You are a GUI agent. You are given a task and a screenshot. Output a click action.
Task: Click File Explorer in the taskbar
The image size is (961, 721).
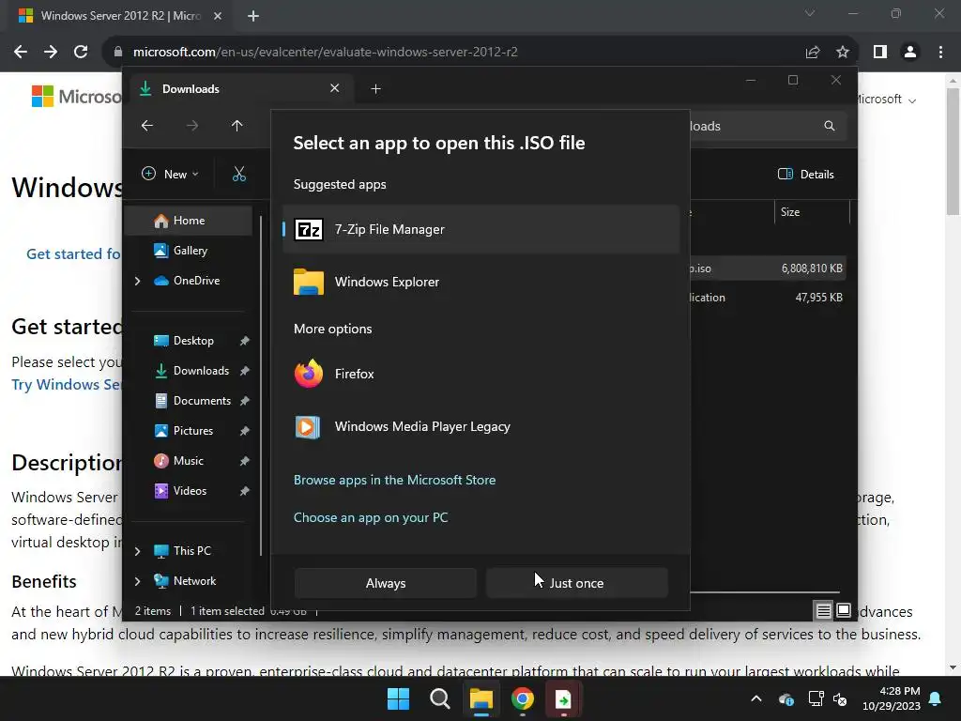pos(481,698)
